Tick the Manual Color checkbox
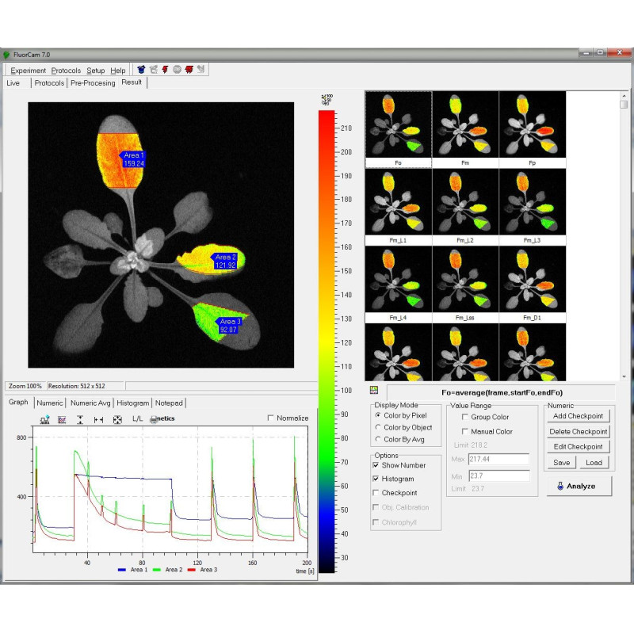This screenshot has height=634, width=634. pyautogui.click(x=464, y=432)
